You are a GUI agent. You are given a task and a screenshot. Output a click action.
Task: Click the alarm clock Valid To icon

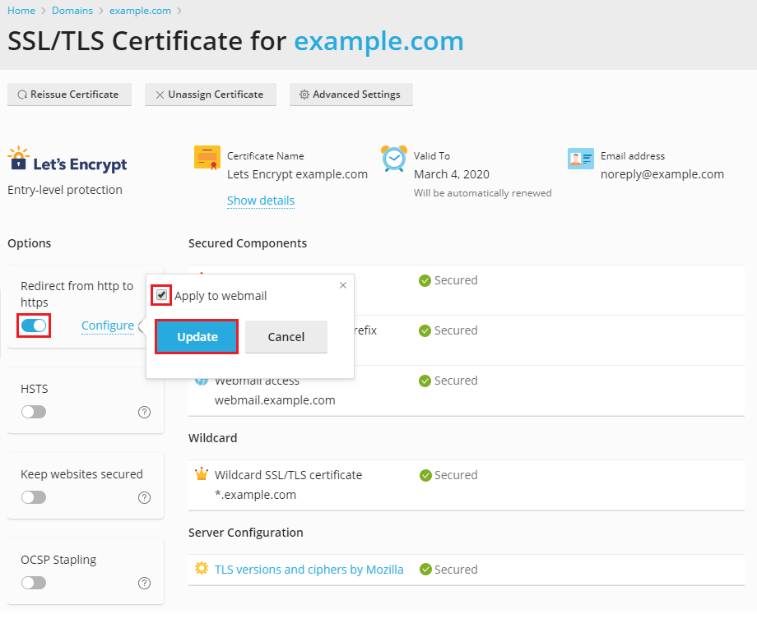(394, 158)
